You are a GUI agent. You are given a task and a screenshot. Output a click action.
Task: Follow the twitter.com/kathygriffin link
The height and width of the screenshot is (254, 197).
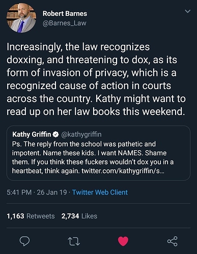(123, 171)
